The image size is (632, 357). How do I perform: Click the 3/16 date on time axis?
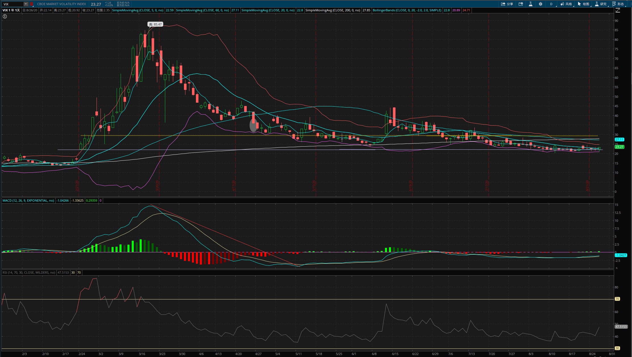click(142, 354)
